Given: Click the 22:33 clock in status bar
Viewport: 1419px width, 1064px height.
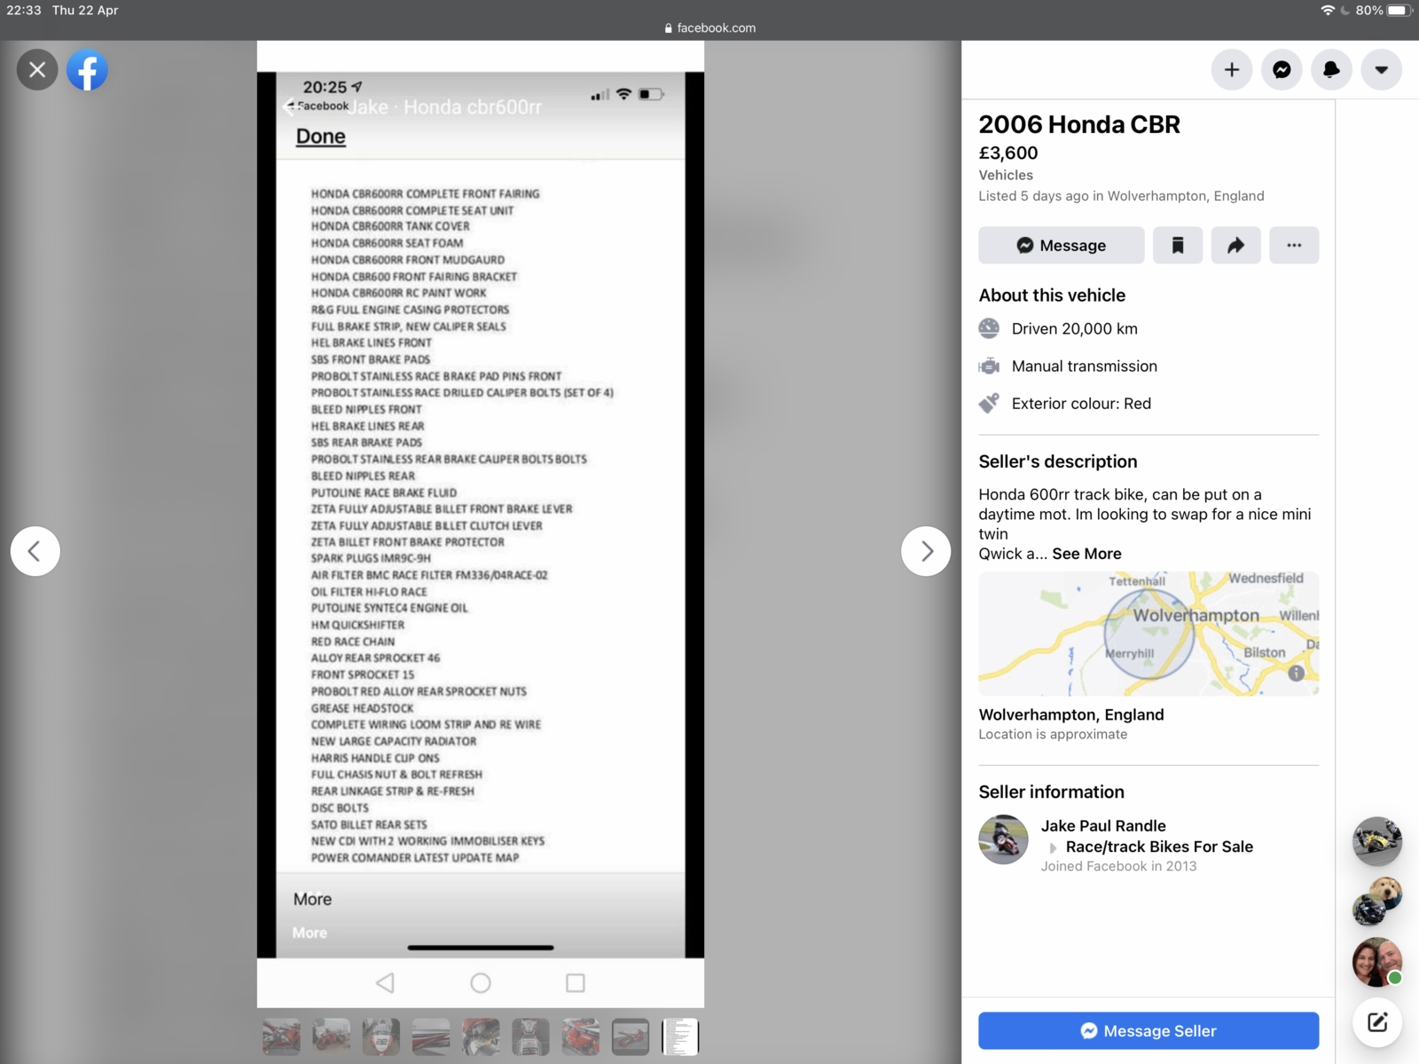Looking at the screenshot, I should tap(24, 11).
